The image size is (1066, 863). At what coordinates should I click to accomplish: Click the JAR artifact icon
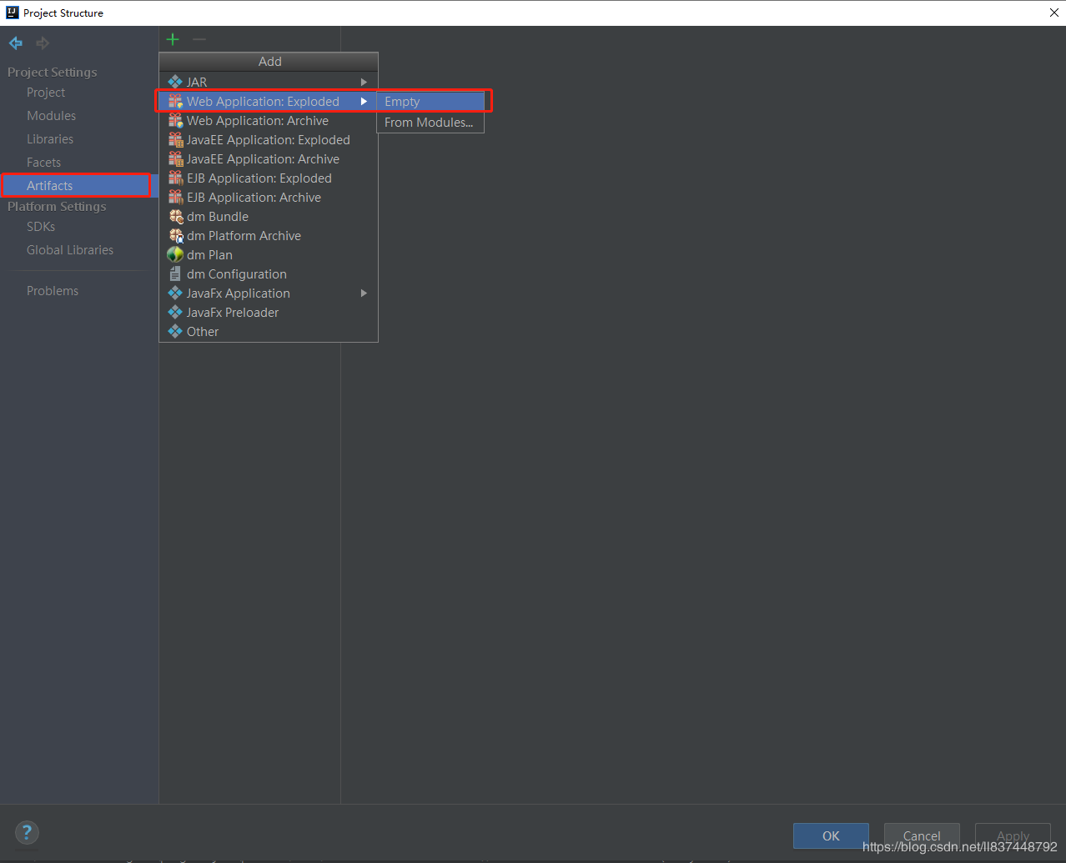click(x=175, y=82)
